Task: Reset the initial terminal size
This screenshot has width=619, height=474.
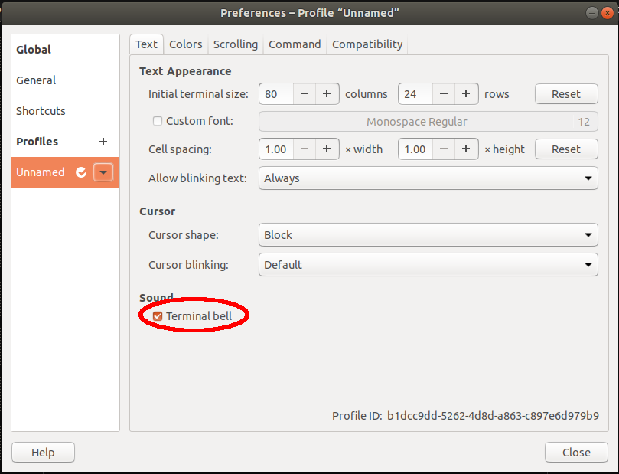Action: pos(566,94)
